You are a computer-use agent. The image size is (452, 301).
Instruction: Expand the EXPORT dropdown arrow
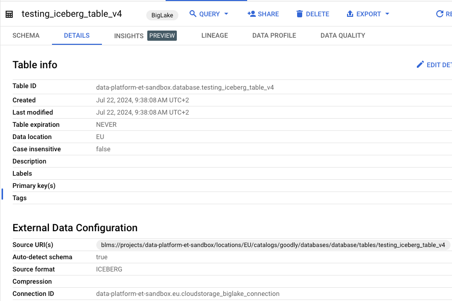pos(387,14)
